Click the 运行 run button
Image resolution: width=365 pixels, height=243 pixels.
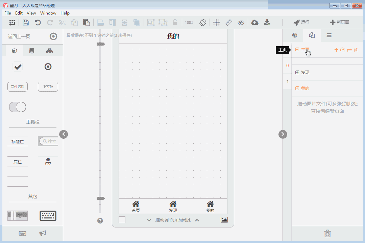(x=301, y=23)
